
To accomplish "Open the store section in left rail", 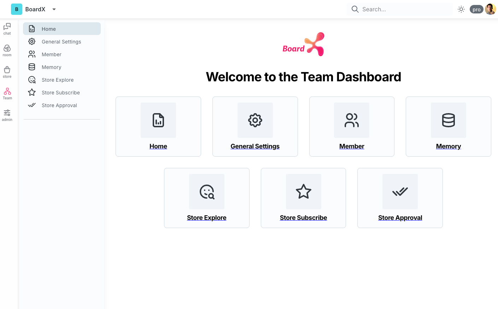I will click(7, 72).
